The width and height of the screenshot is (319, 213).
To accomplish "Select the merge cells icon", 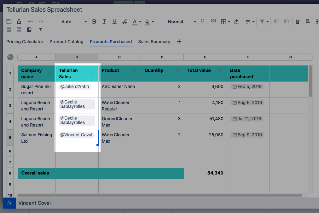I will click(276, 21).
